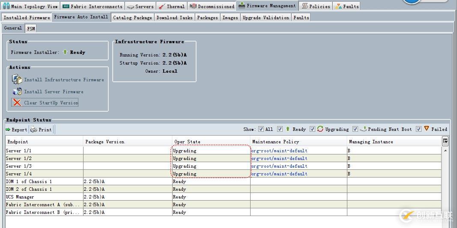Select the Server 1/3 endpoint row
This screenshot has width=457, height=228.
[223, 166]
